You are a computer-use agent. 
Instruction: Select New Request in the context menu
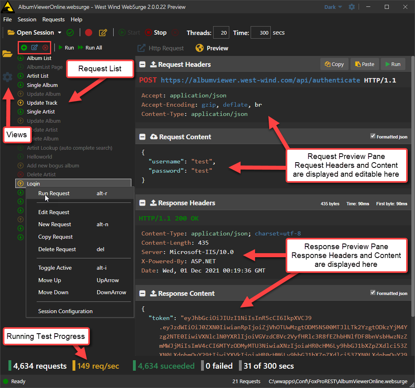click(x=80, y=225)
